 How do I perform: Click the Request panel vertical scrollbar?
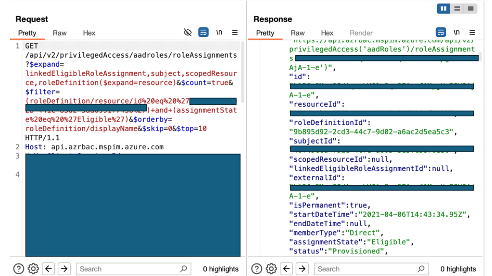(242, 72)
